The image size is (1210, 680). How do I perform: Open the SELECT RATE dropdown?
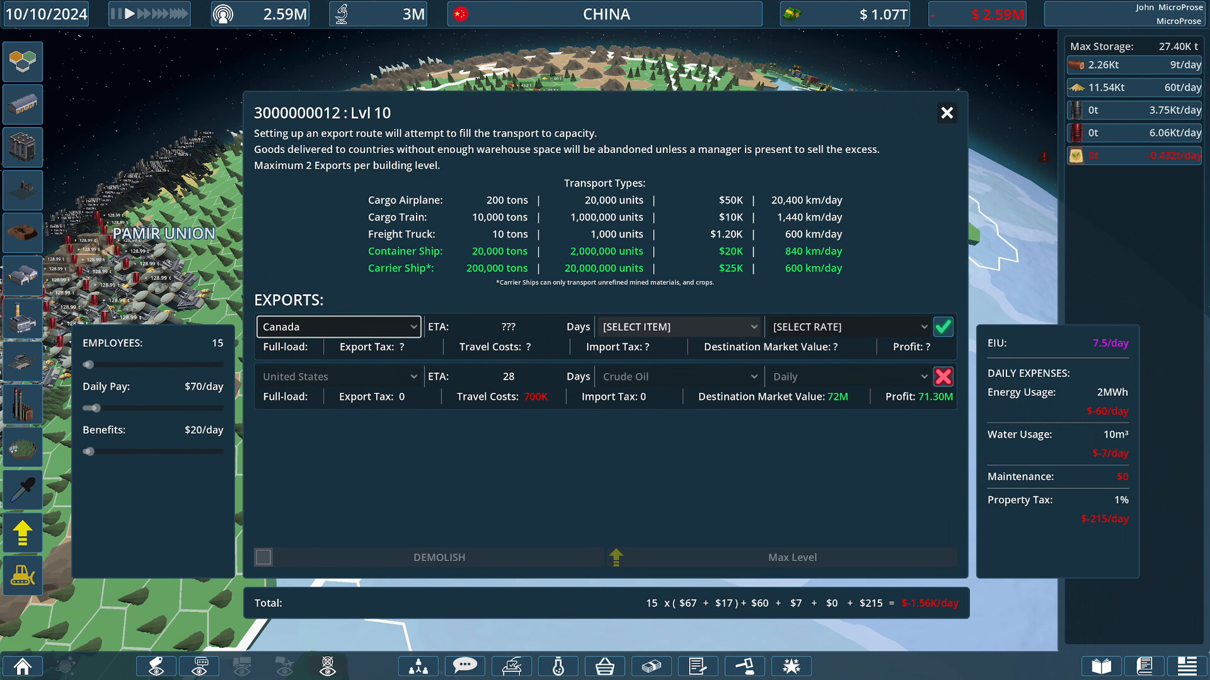pyautogui.click(x=848, y=326)
